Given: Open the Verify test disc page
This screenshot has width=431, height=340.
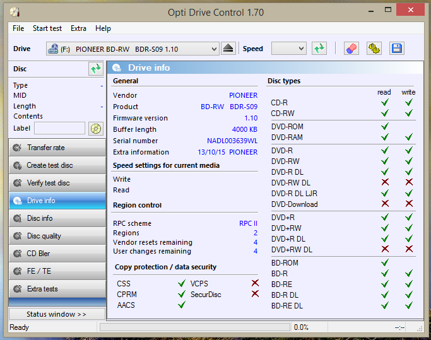Looking at the screenshot, I should [x=57, y=183].
